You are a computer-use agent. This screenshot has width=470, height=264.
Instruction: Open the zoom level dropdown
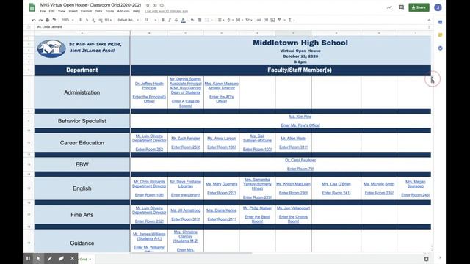68,20
